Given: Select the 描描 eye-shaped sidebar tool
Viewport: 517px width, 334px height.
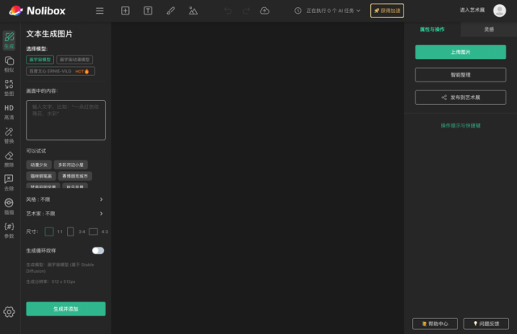Looking at the screenshot, I should point(9,207).
